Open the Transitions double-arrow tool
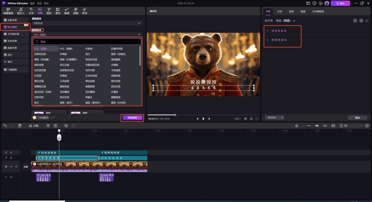Screen dimensions: 372x202 click(66, 9)
